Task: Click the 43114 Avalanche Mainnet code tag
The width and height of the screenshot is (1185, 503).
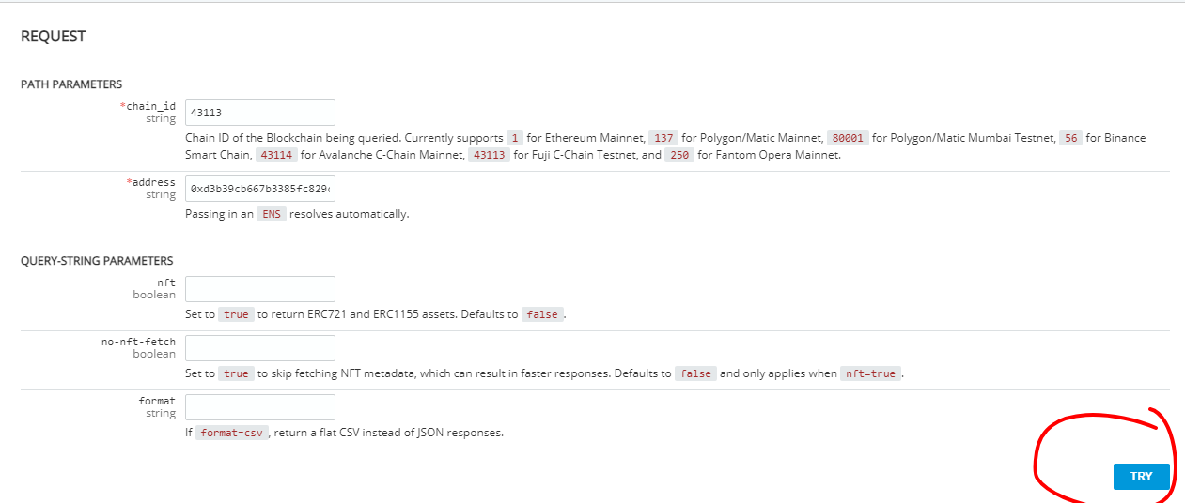Action: tap(276, 155)
